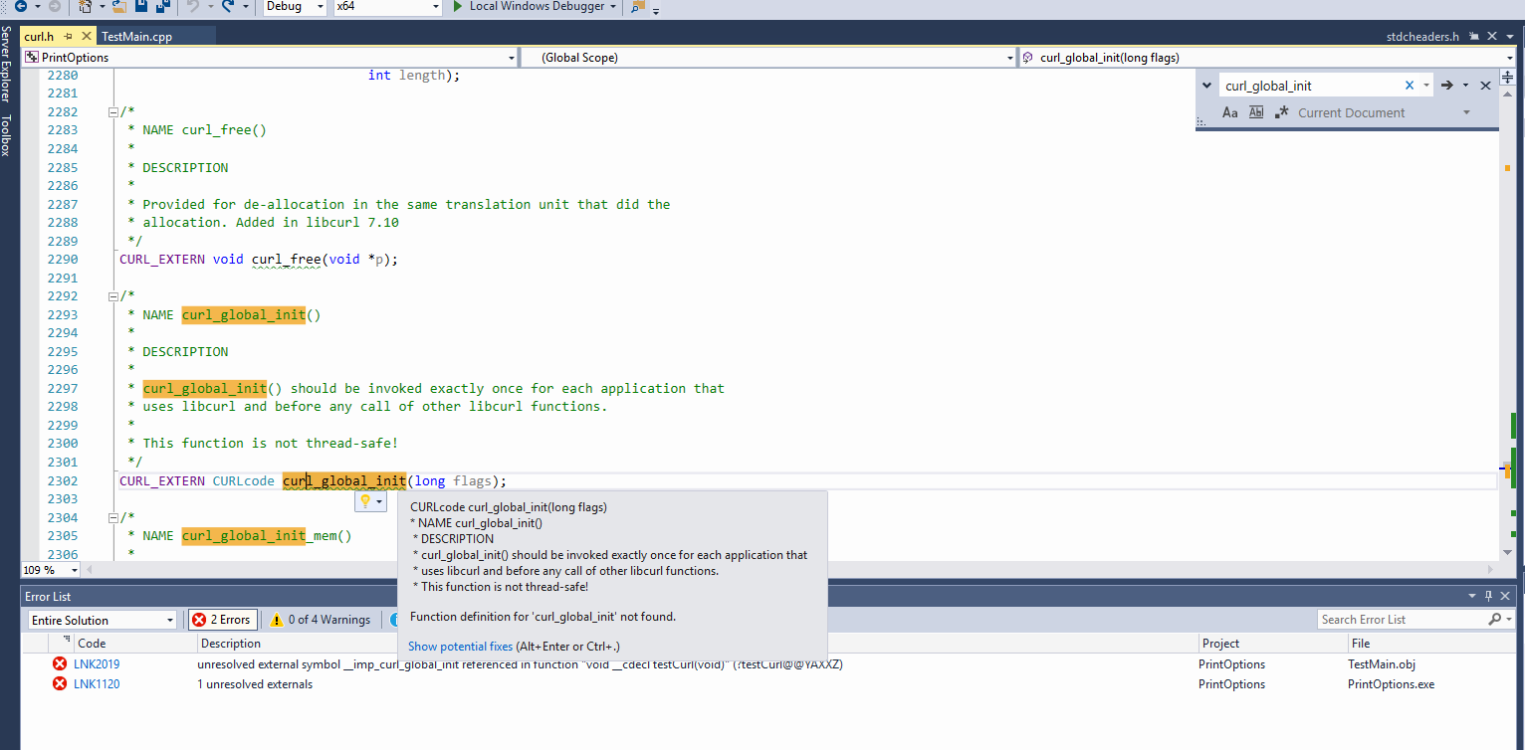Open the x64 platform dropdown
The height and width of the screenshot is (750, 1525).
387,6
